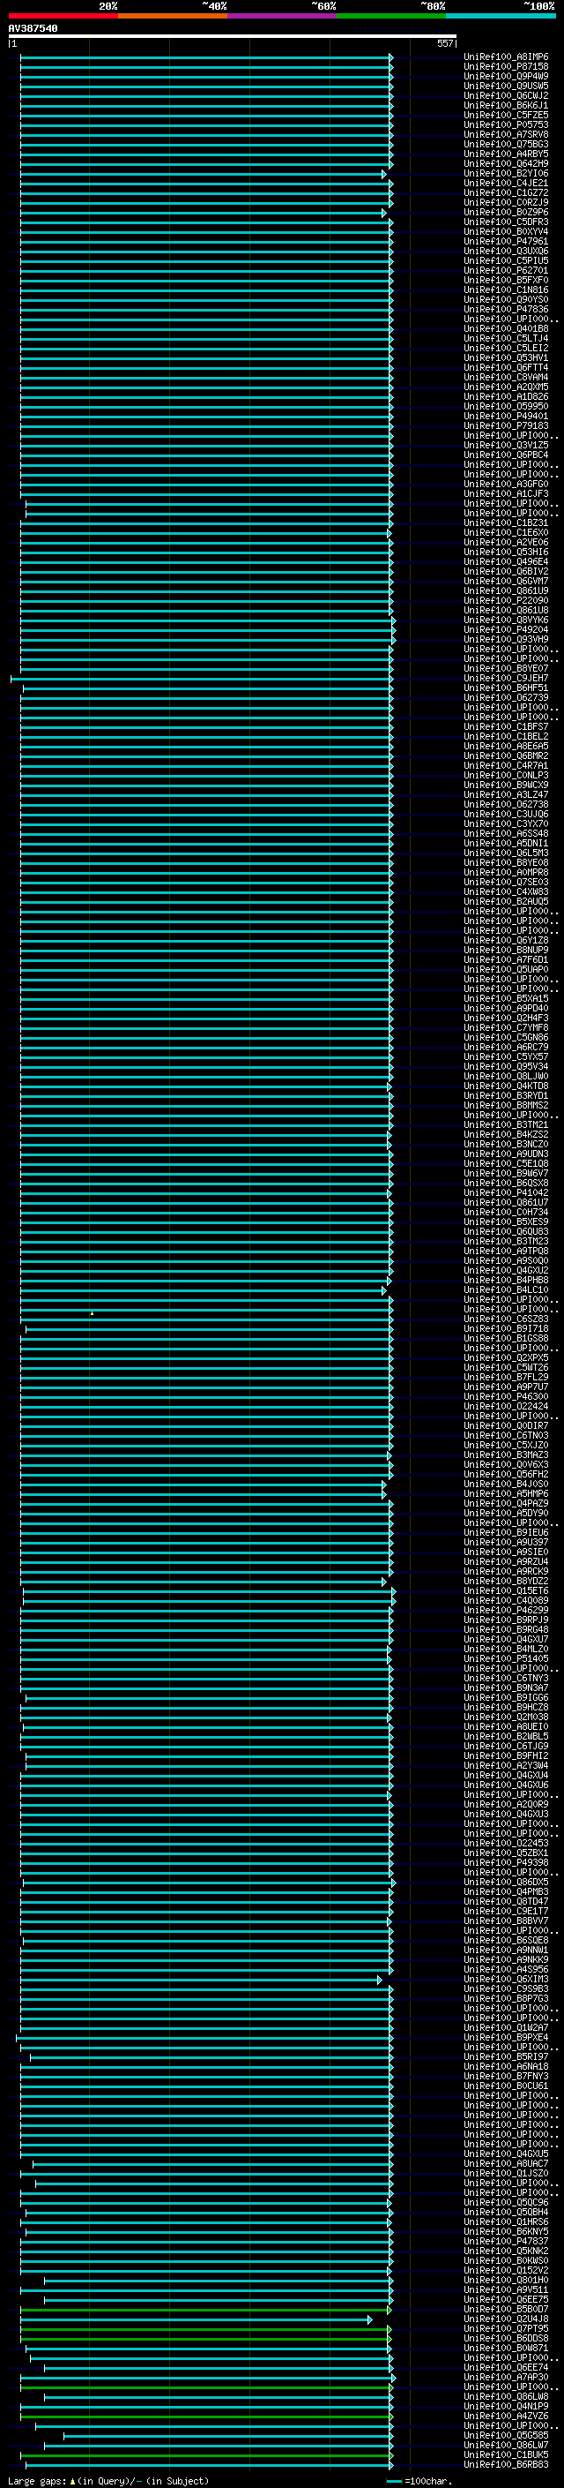This screenshot has height=2488, width=564.
Task: Click the red ~20% legend segment
Action: pos(63,16)
